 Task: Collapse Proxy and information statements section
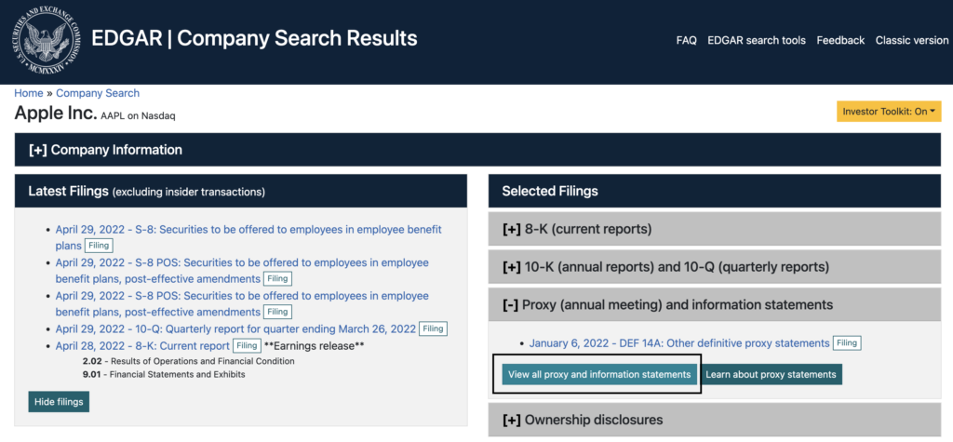coord(715,304)
